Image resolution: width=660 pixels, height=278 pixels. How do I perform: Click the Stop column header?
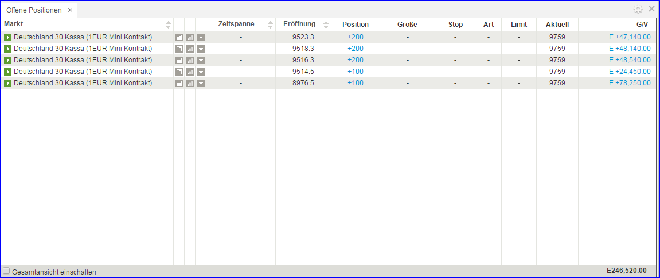coord(455,25)
